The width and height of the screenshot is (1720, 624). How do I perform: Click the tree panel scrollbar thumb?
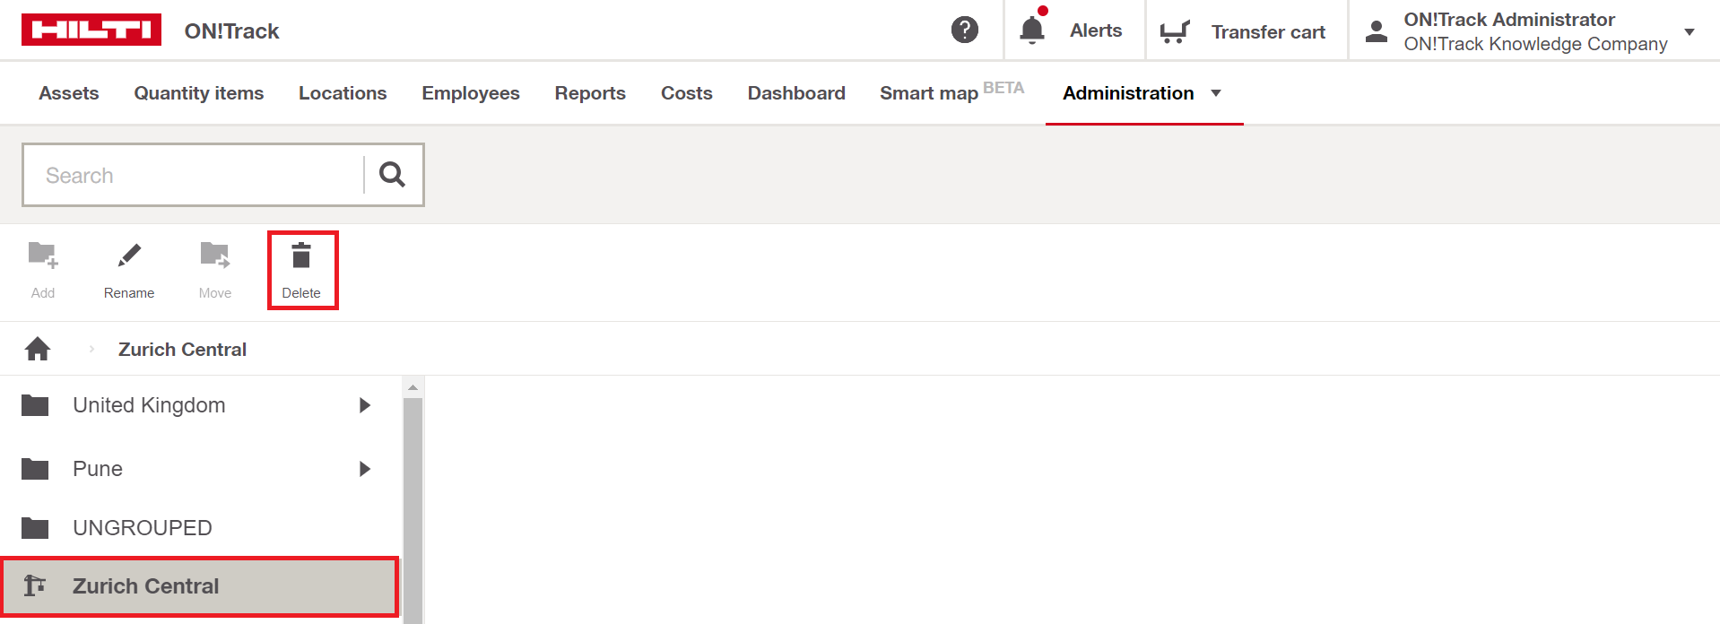[x=413, y=511]
